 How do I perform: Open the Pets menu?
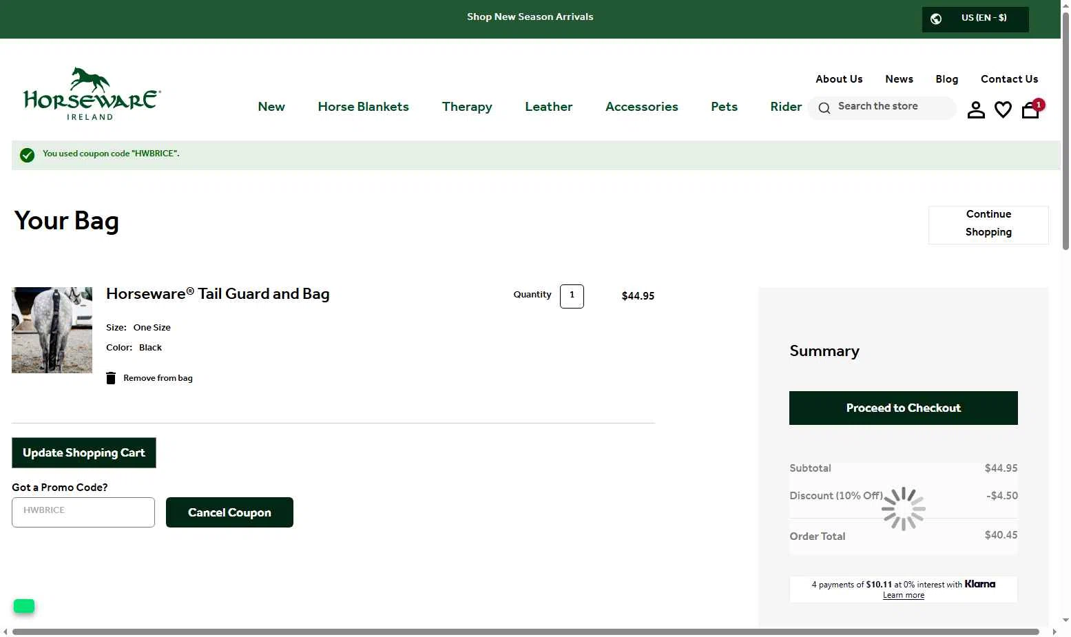[724, 107]
